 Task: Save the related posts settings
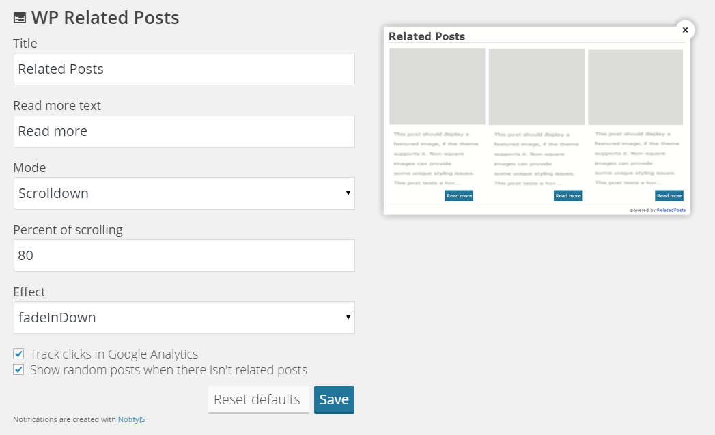pyautogui.click(x=334, y=399)
